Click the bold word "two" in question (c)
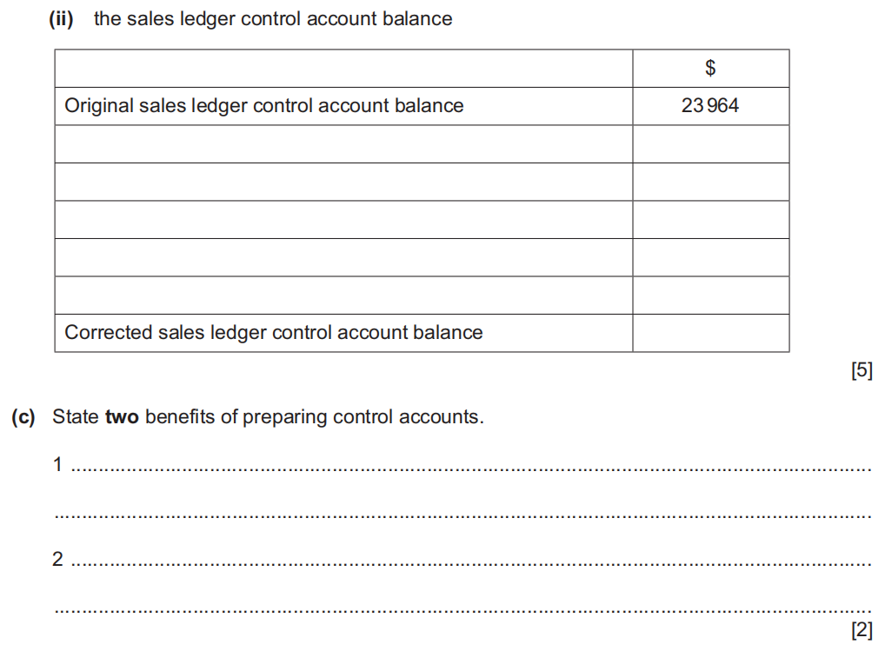Screen dimensions: 885x651 [x=123, y=417]
